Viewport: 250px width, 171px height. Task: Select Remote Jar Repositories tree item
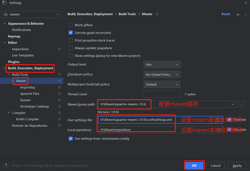click(x=30, y=126)
